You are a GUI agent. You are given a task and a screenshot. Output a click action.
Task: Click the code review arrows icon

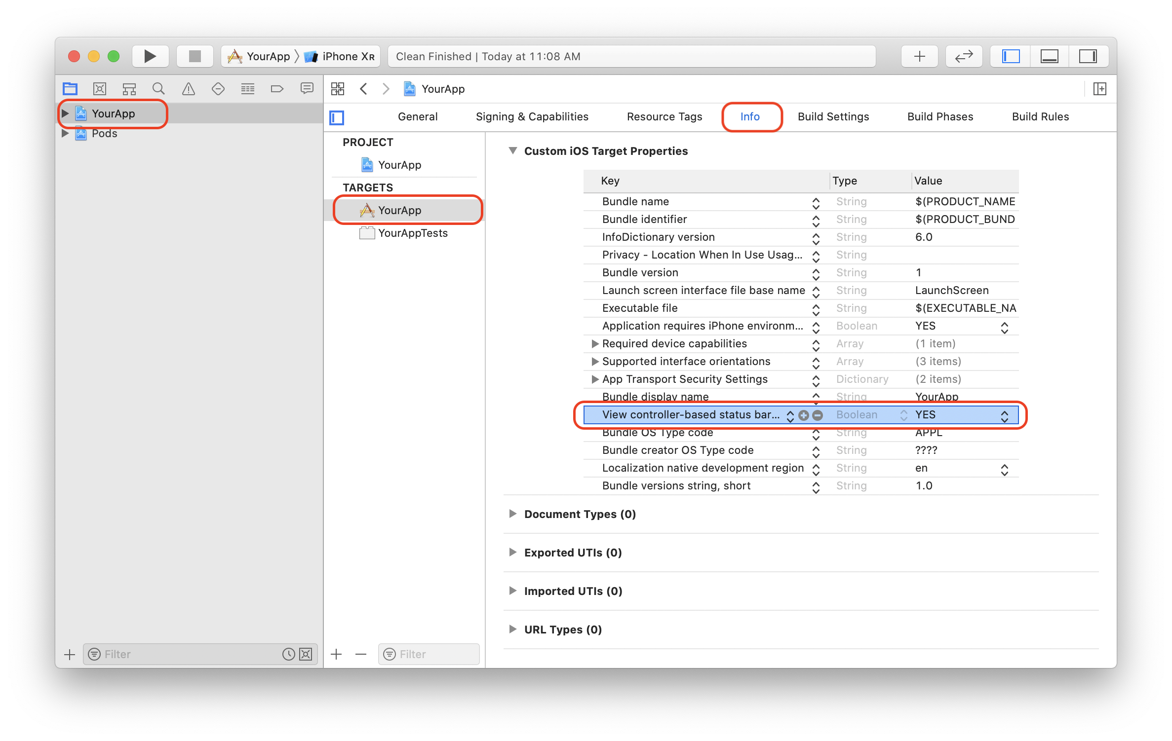(x=964, y=56)
